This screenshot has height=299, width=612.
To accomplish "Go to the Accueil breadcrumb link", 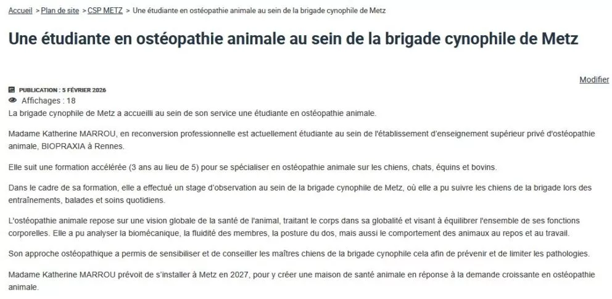I will point(20,11).
